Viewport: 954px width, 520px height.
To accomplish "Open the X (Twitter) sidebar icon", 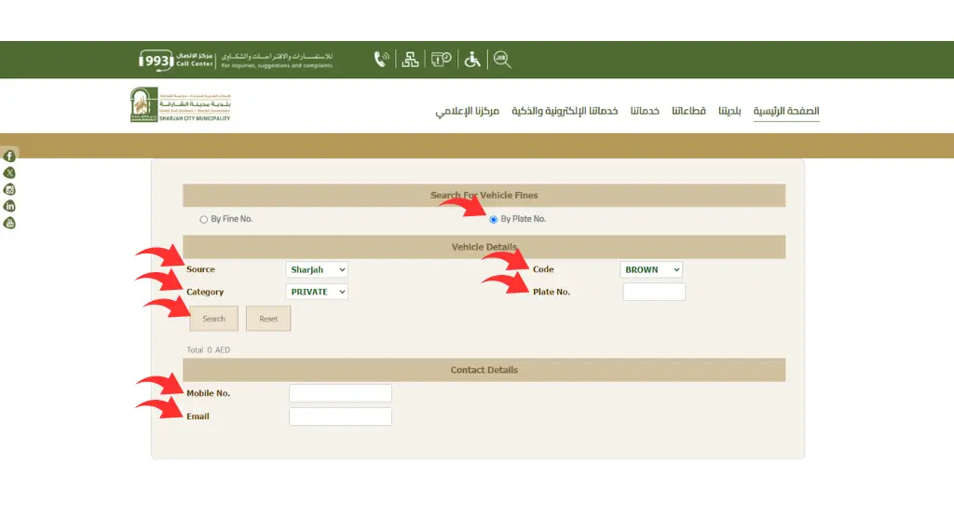I will coord(9,173).
